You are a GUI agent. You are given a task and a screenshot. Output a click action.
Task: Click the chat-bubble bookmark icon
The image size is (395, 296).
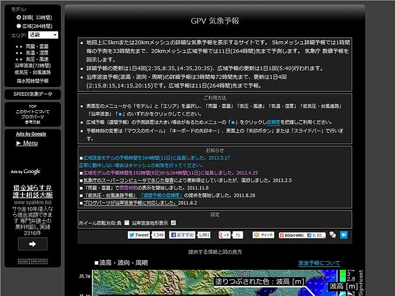(x=332, y=235)
